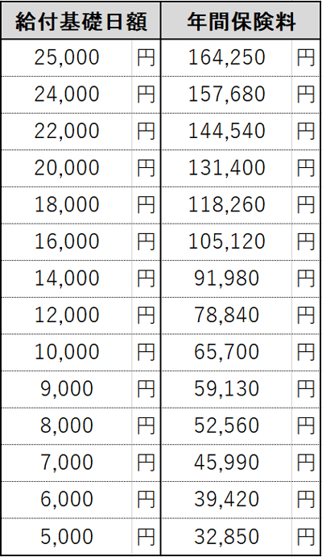Click the 22,000 daily amount cell
This screenshot has height=557, width=322.
click(x=67, y=132)
